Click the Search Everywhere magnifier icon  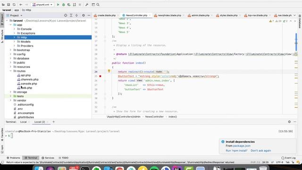tap(98, 4)
